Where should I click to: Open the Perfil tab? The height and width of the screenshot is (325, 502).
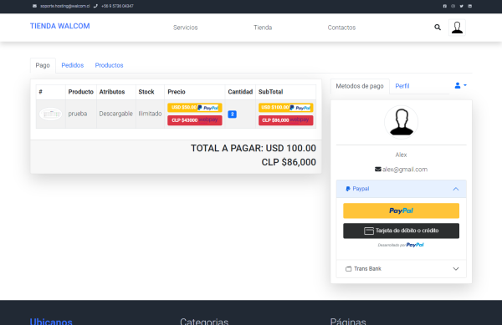pyautogui.click(x=402, y=86)
